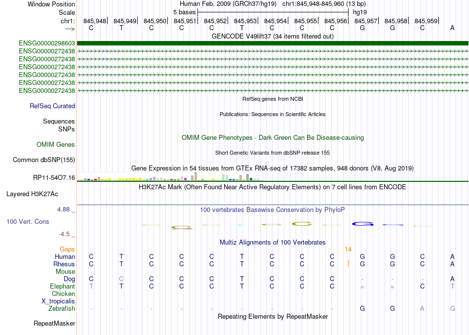Open the OMIM Genes track label
Screen dimensions: 469x335
point(56,145)
